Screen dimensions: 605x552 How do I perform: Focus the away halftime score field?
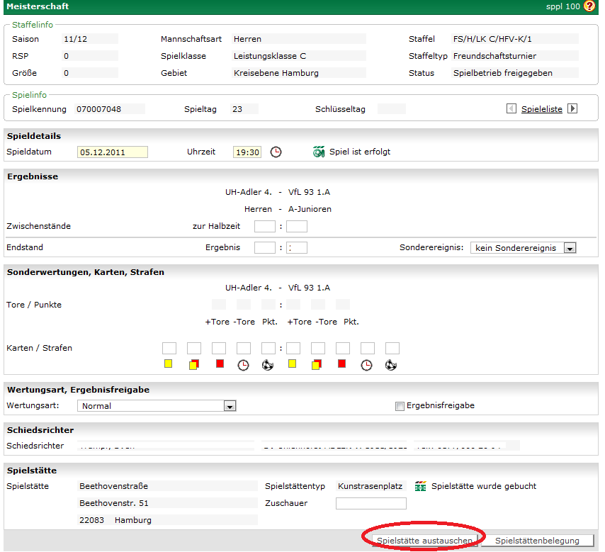click(x=297, y=226)
